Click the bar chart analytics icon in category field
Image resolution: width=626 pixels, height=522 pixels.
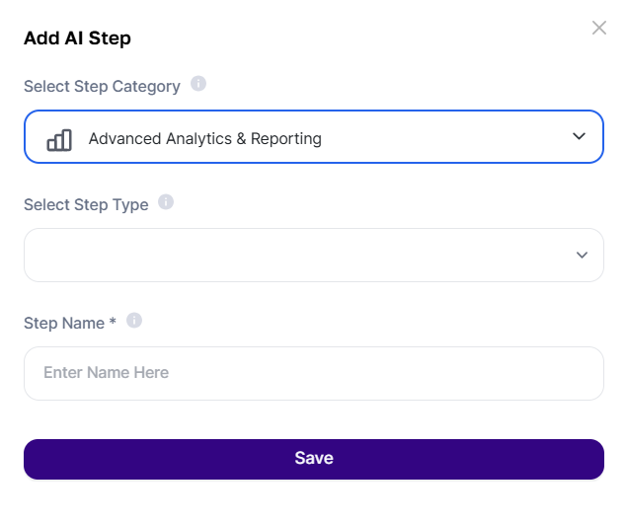(59, 140)
